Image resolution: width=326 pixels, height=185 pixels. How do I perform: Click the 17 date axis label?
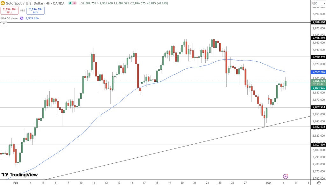[x=144, y=183]
